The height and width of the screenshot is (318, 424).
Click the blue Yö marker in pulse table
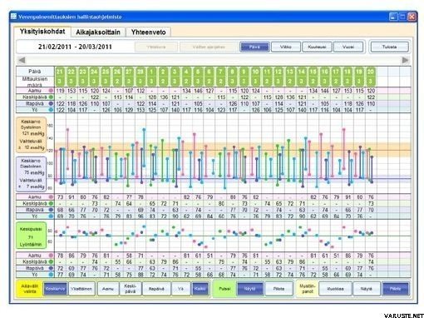pos(51,275)
